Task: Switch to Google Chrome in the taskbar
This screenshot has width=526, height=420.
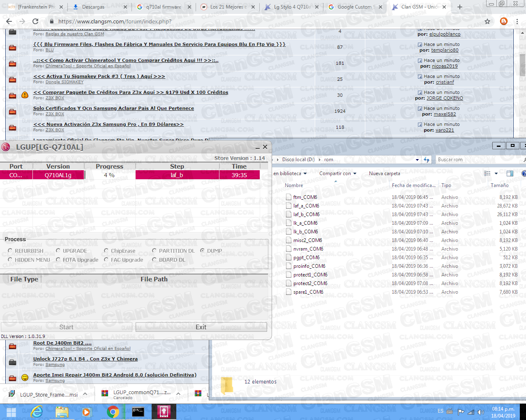Action: 113,412
